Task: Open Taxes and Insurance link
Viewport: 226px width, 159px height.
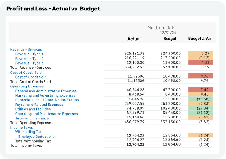Action: coord(32,118)
